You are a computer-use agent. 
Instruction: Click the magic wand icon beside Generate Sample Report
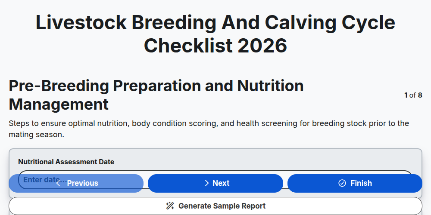click(x=170, y=206)
